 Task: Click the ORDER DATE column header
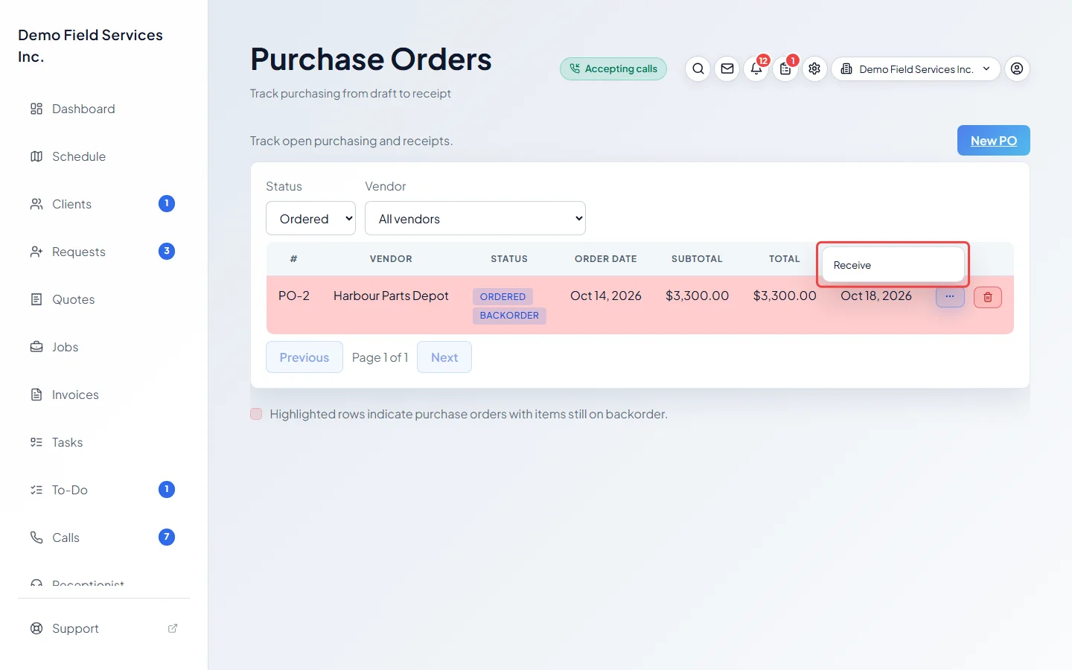point(606,259)
